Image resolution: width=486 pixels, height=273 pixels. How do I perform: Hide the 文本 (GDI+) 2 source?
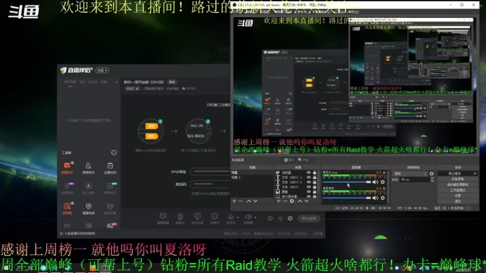pyautogui.click(x=309, y=182)
